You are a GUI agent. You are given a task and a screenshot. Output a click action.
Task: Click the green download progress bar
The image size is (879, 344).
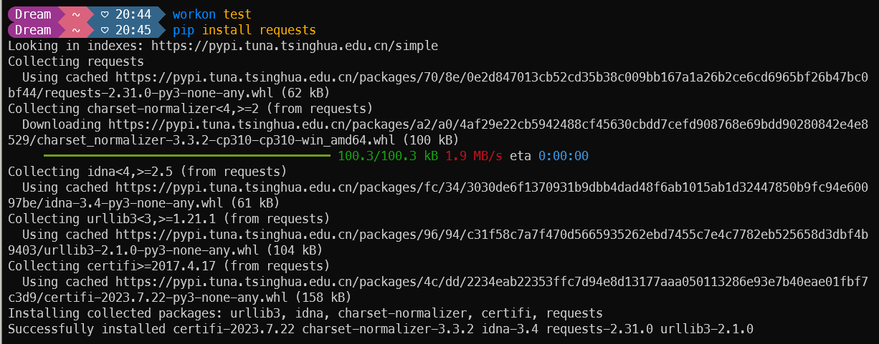click(186, 155)
